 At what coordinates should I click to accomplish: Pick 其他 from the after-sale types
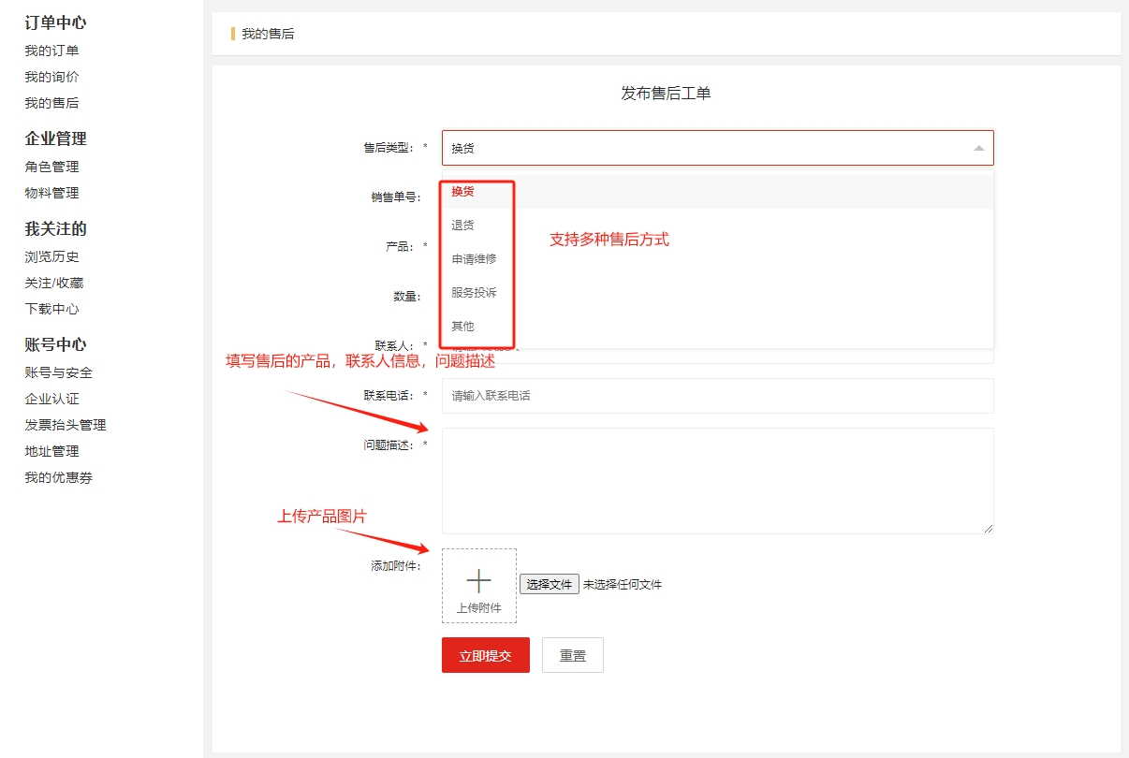click(718, 326)
